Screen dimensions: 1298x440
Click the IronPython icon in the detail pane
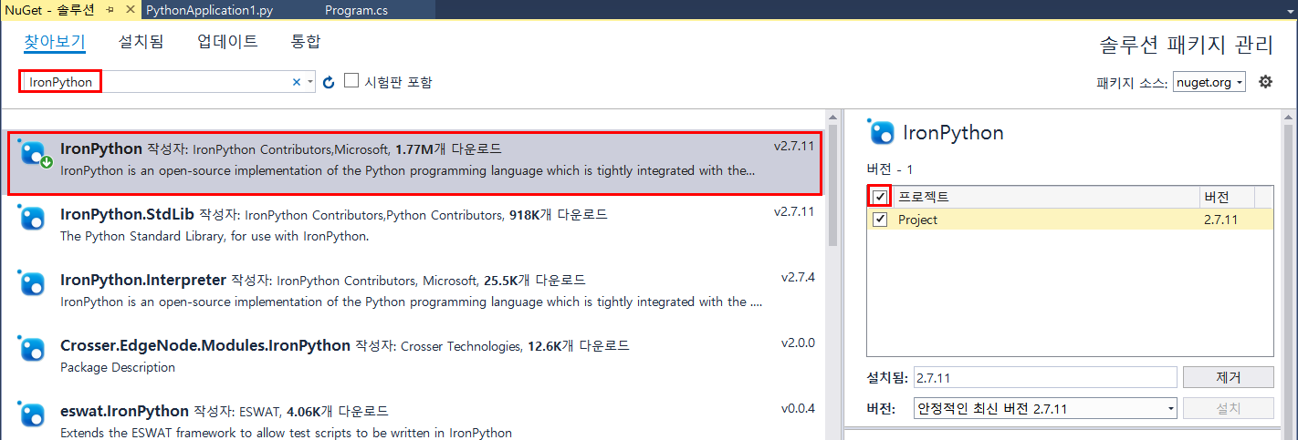pyautogui.click(x=881, y=132)
